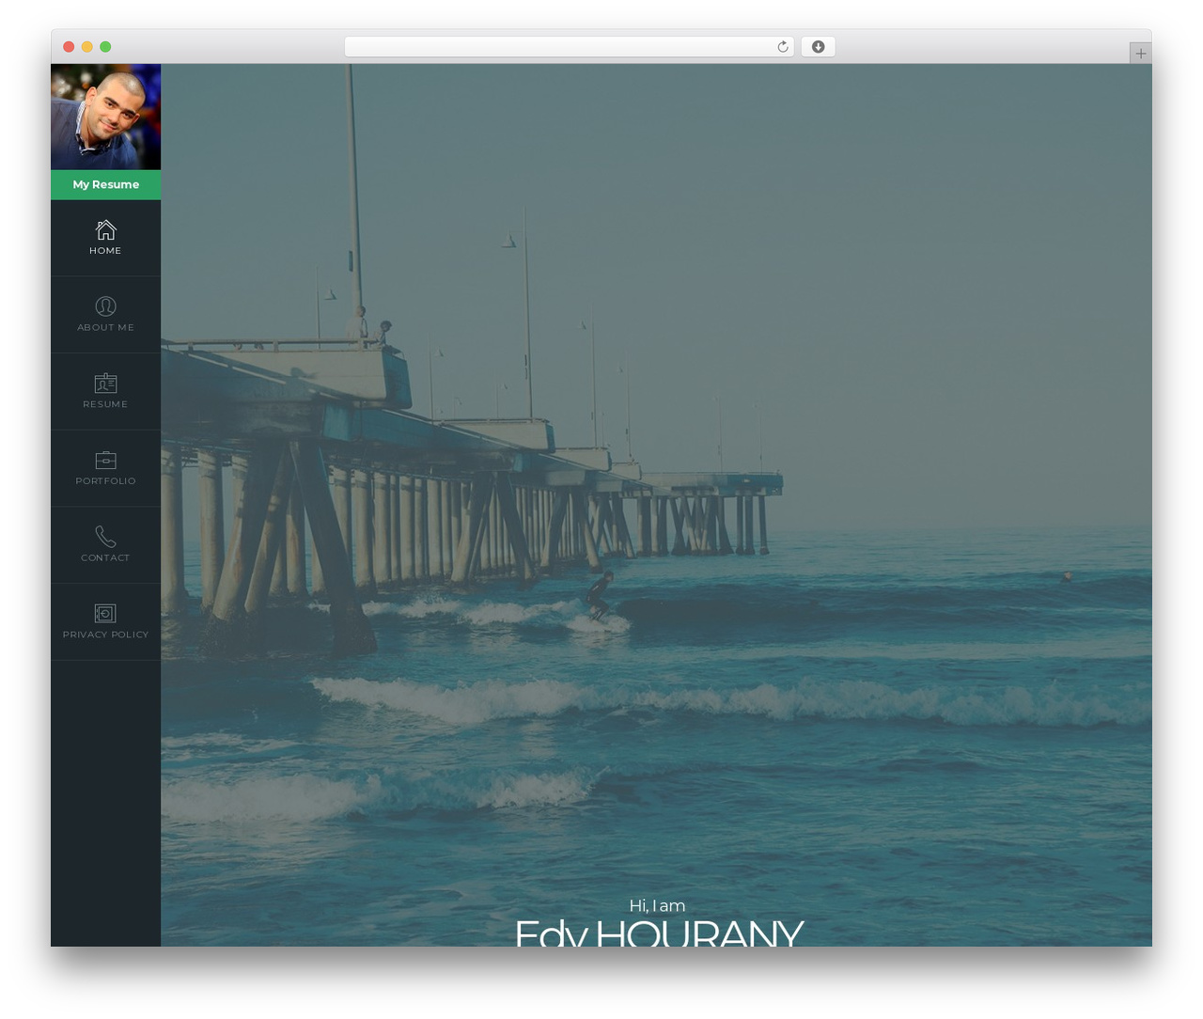The image size is (1203, 1019).
Task: Close the window with the red button
Action: point(69,47)
